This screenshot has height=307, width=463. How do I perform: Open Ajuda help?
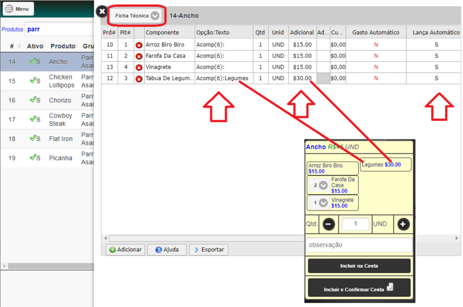pos(167,250)
